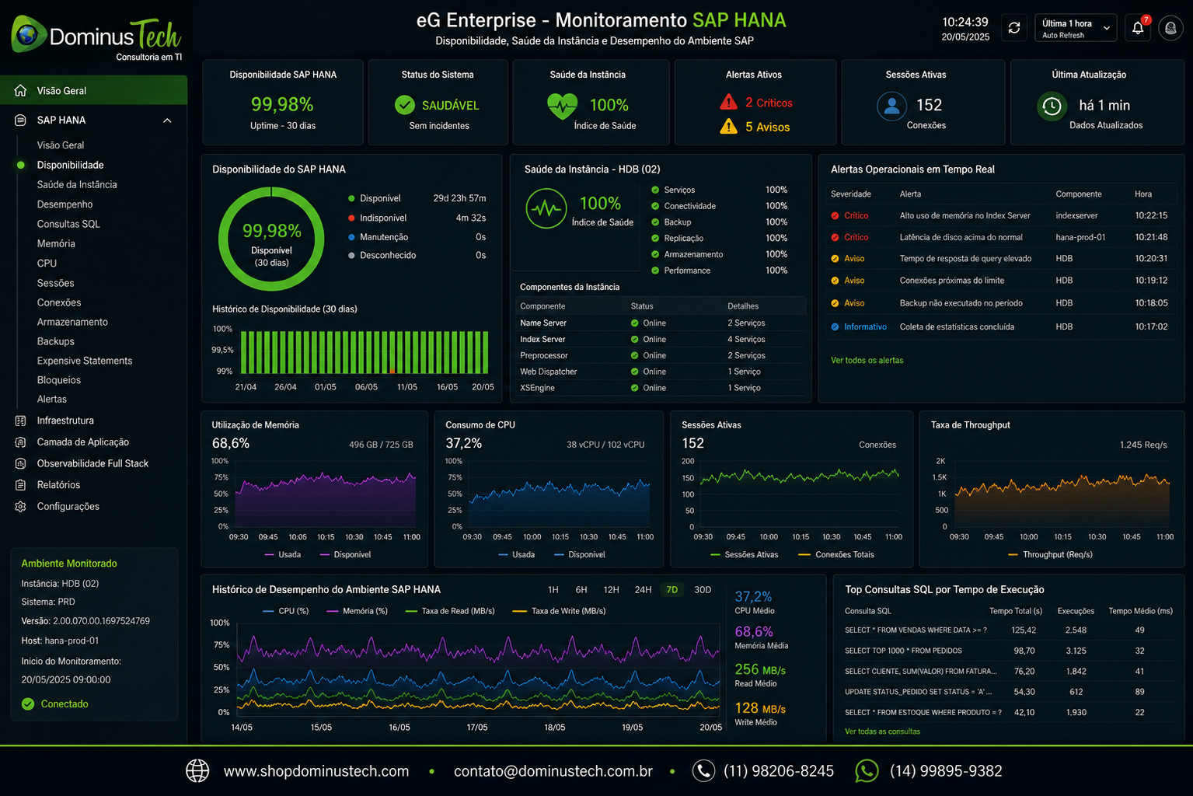The image size is (1193, 796).
Task: Select the 12H time range tab
Action: (612, 590)
